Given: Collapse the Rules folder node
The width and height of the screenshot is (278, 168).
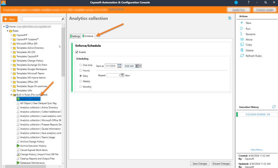Looking at the screenshot, I should (7, 31).
